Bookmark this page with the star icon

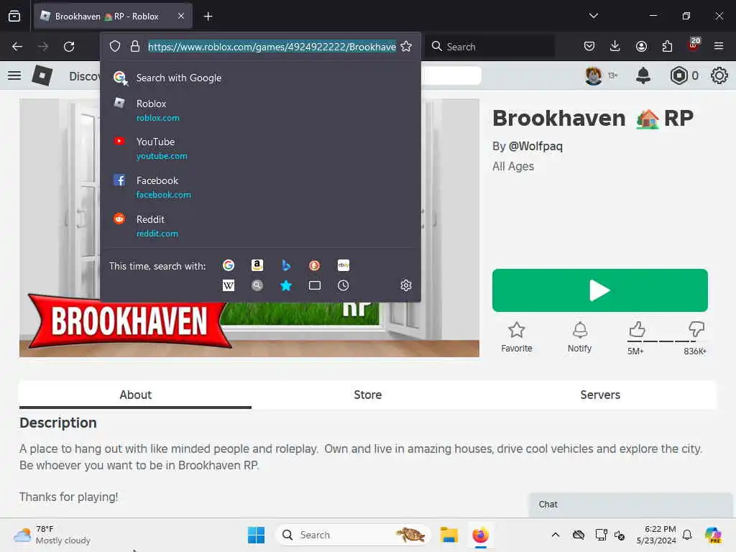click(x=406, y=47)
